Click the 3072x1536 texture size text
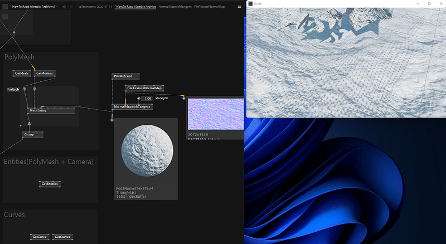The width and height of the screenshot is (446, 244). point(198,134)
